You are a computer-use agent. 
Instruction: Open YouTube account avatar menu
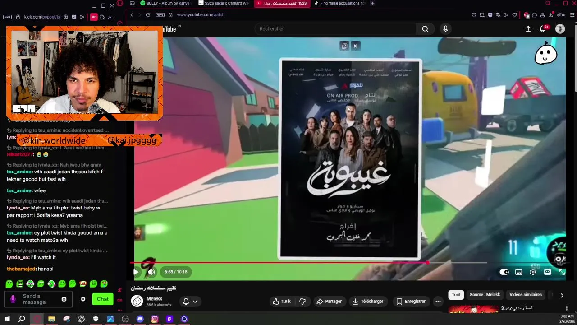pyautogui.click(x=560, y=29)
